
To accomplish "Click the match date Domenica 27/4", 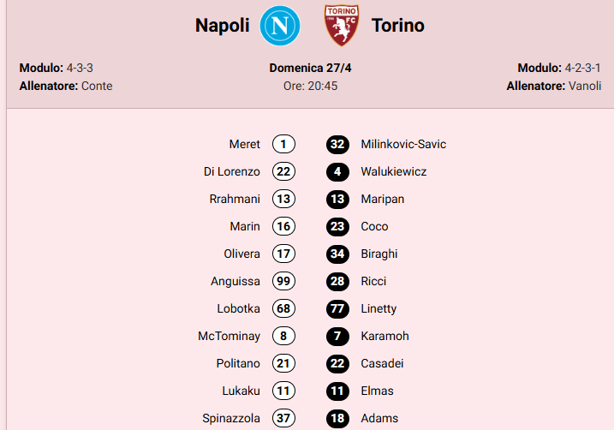I will pyautogui.click(x=310, y=68).
